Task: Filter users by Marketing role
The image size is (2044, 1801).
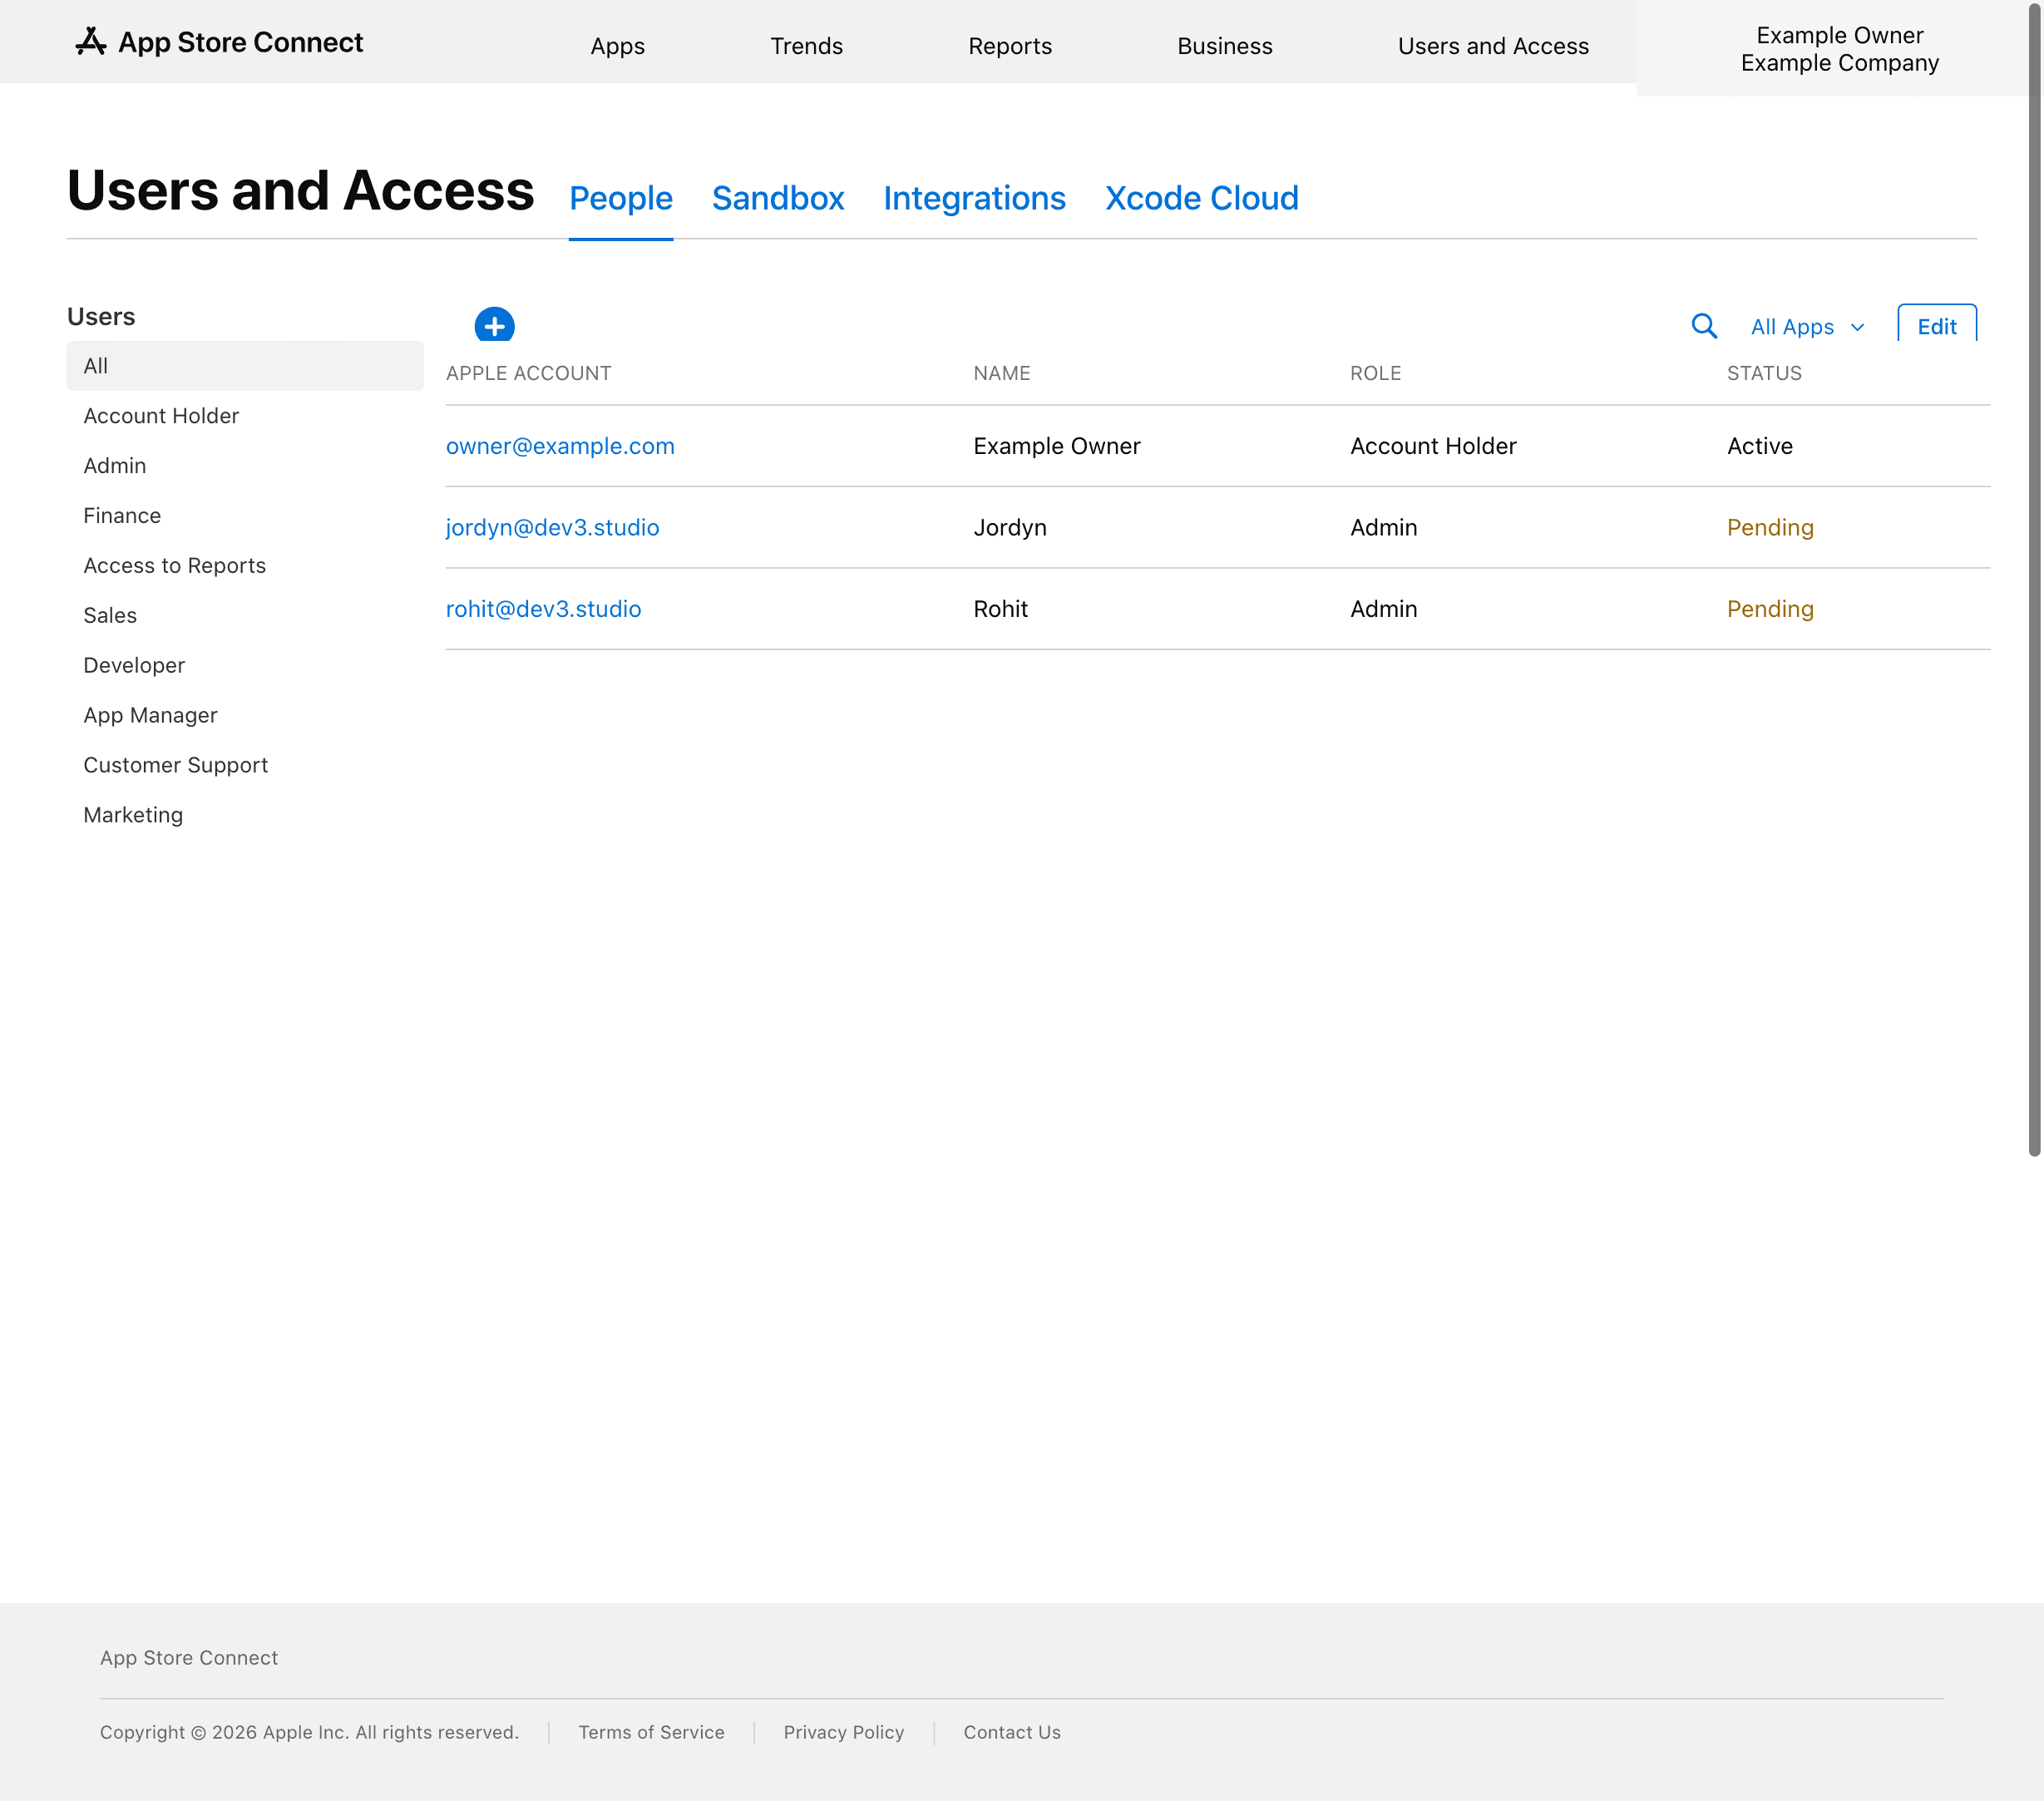Action: [133, 816]
